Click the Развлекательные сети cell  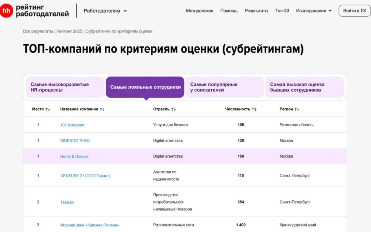pyautogui.click(x=173, y=225)
